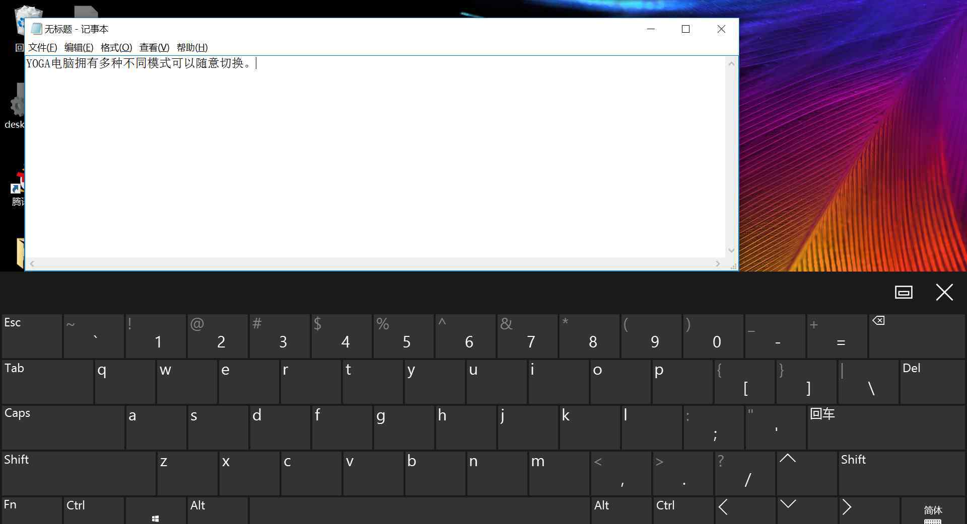Tap the minus/underscore key
Screen dimensions: 967x524
click(x=775, y=336)
